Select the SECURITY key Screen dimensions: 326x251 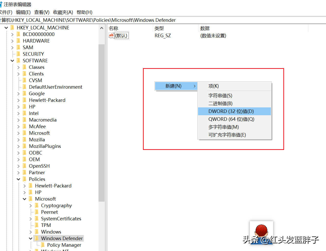[x=33, y=54]
